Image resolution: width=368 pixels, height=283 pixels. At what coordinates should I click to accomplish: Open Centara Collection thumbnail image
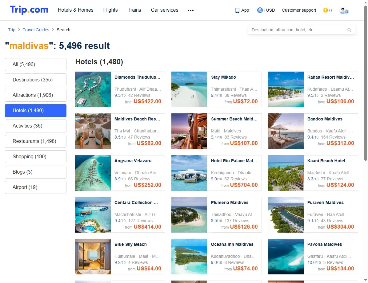93,214
